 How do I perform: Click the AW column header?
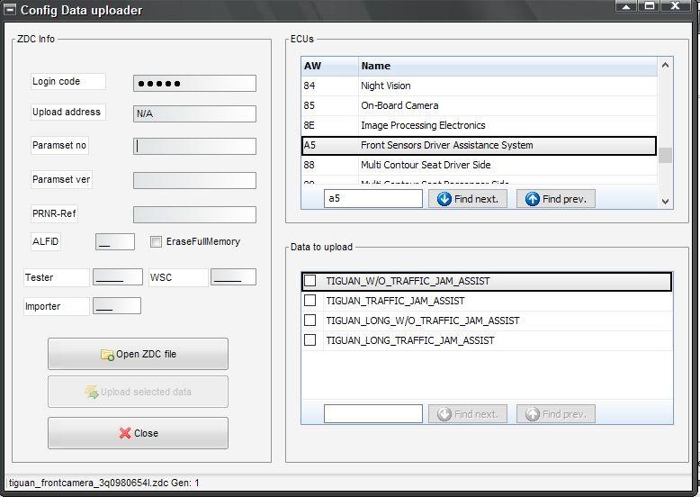pyautogui.click(x=330, y=66)
